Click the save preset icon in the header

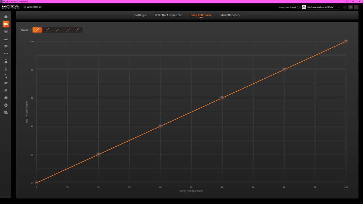[x=345, y=7]
